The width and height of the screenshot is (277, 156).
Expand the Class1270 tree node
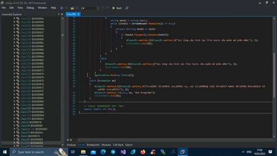pos(14,112)
